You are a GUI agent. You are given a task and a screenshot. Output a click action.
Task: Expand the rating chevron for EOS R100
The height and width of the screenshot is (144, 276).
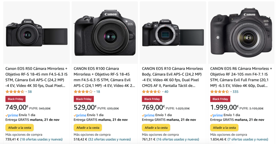coord(94,92)
